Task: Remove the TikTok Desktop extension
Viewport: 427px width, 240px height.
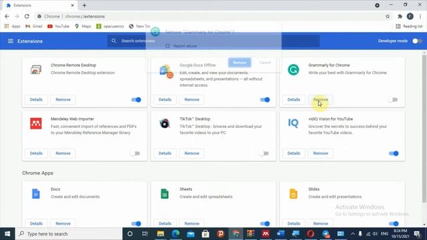Action: [x=191, y=153]
